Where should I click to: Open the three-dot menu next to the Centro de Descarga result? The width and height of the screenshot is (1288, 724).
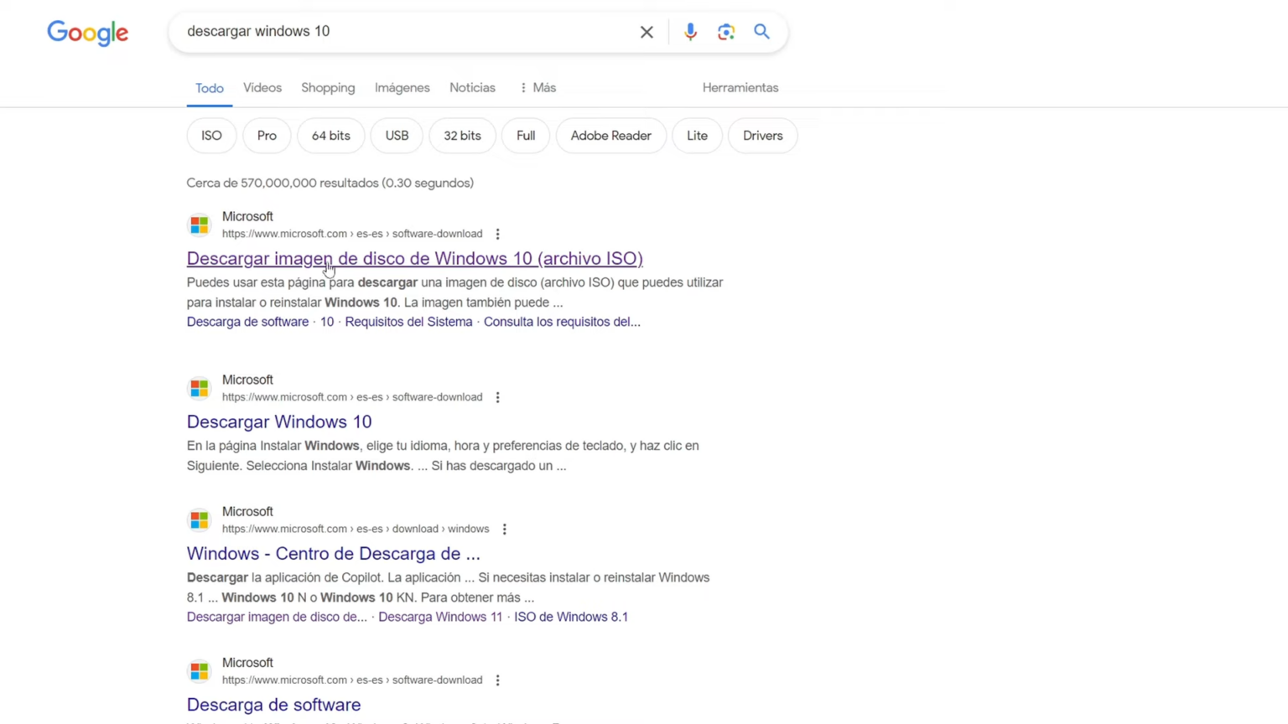click(x=504, y=529)
